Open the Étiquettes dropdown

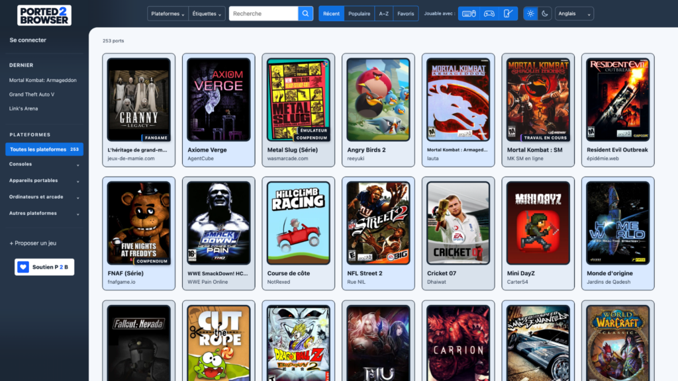[207, 13]
